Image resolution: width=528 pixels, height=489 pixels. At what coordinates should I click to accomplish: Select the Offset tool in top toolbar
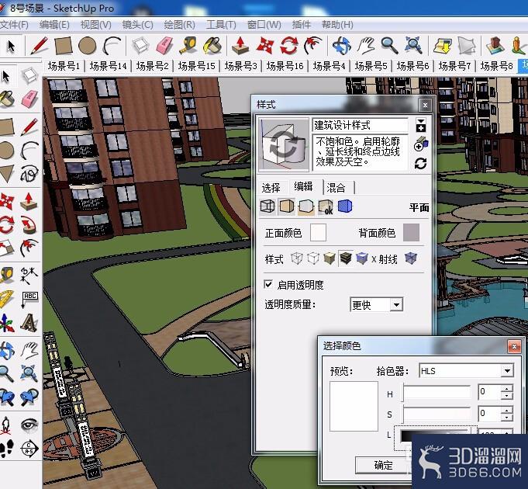pos(312,46)
